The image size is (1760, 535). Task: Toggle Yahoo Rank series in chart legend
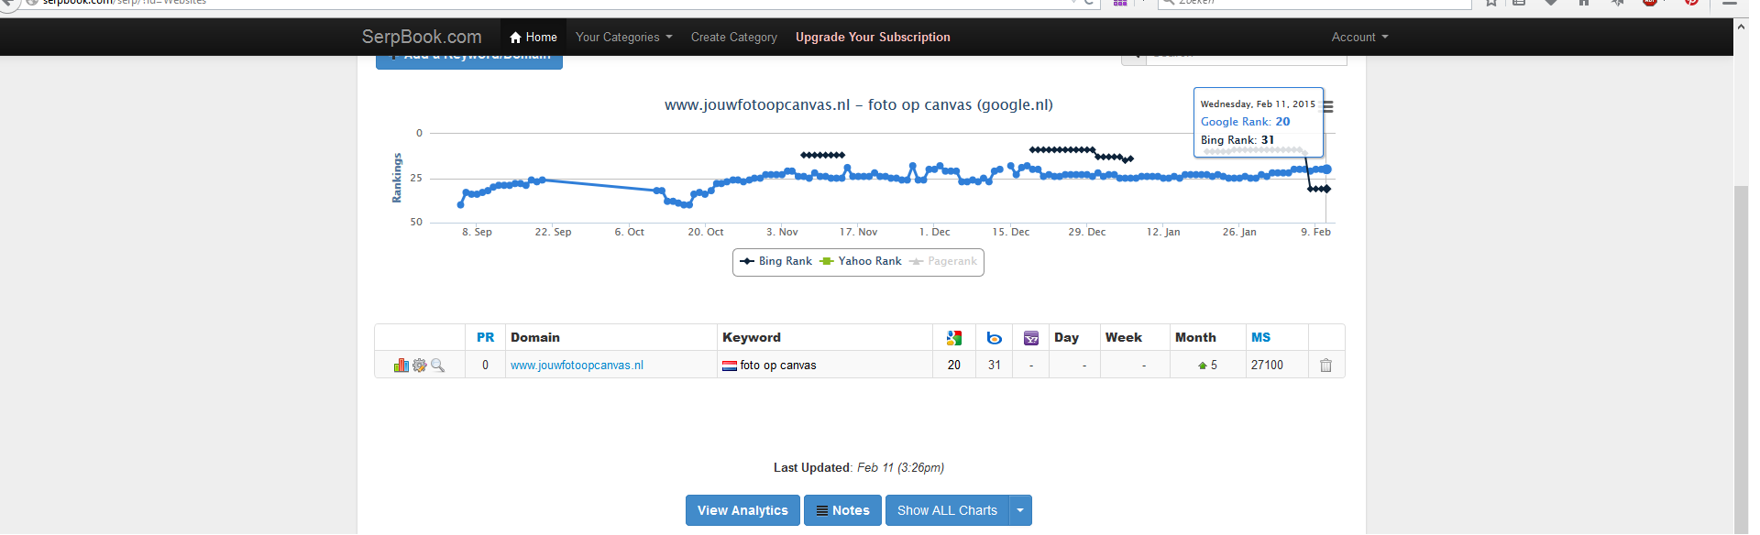click(x=861, y=262)
